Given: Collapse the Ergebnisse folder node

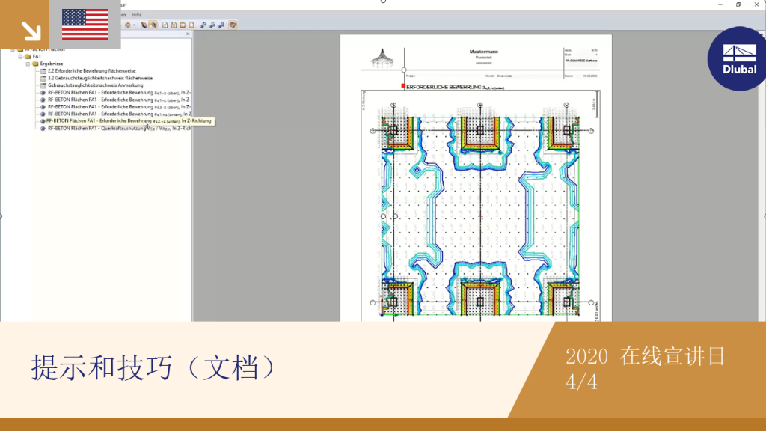Looking at the screenshot, I should (x=28, y=64).
